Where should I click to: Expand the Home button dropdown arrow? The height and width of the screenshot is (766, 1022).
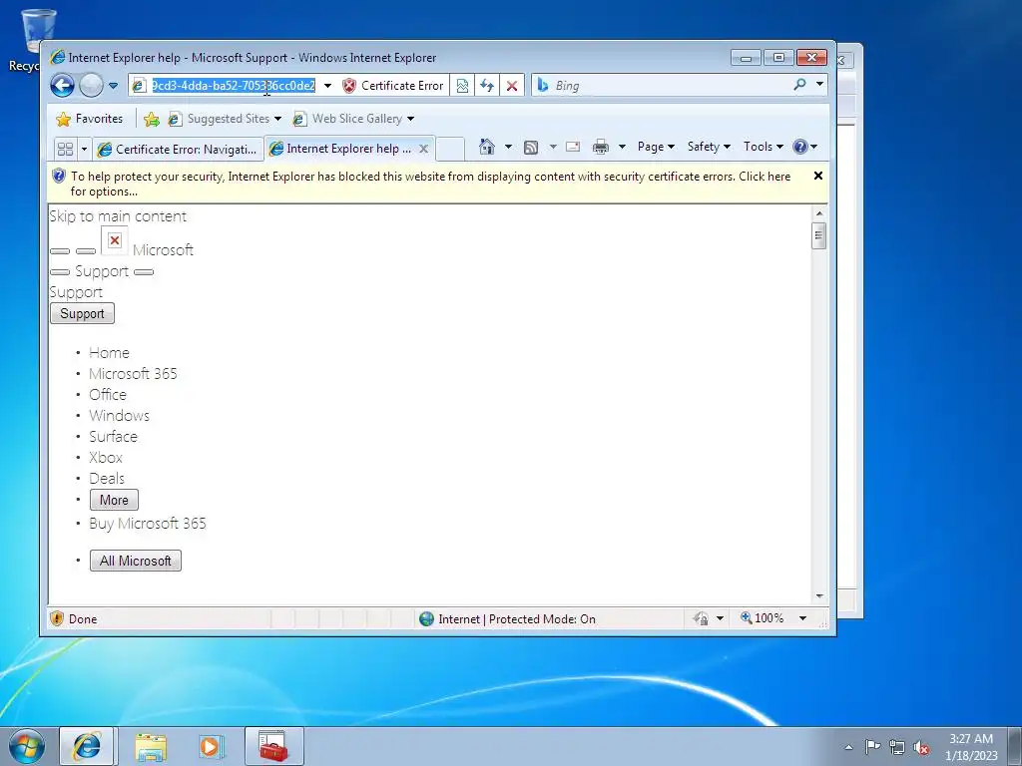pos(508,147)
